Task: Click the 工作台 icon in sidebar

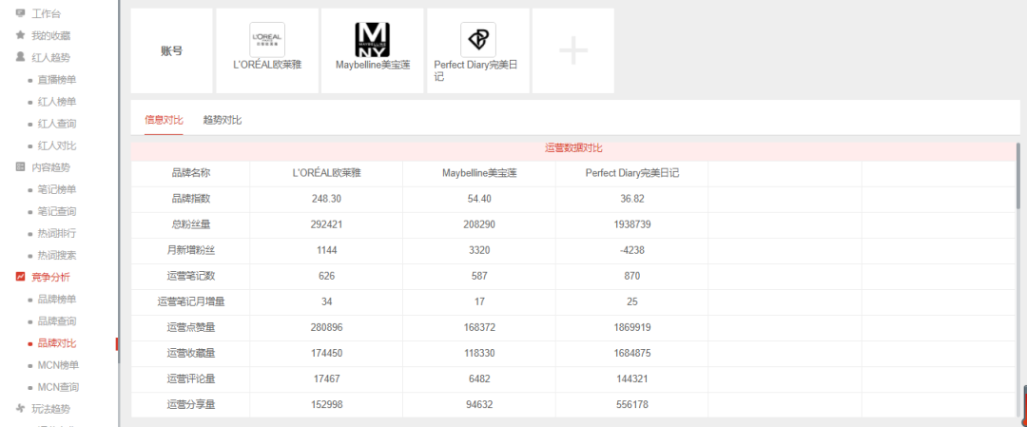Action: tap(20, 13)
